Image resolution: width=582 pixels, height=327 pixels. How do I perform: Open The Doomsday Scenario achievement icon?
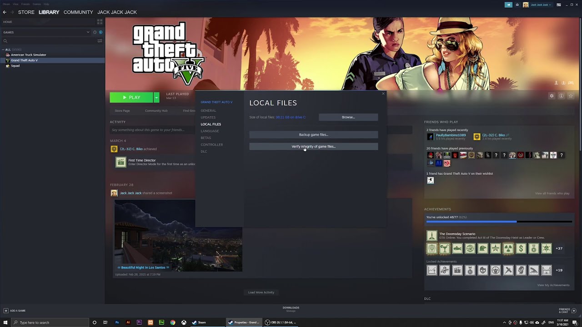click(431, 236)
